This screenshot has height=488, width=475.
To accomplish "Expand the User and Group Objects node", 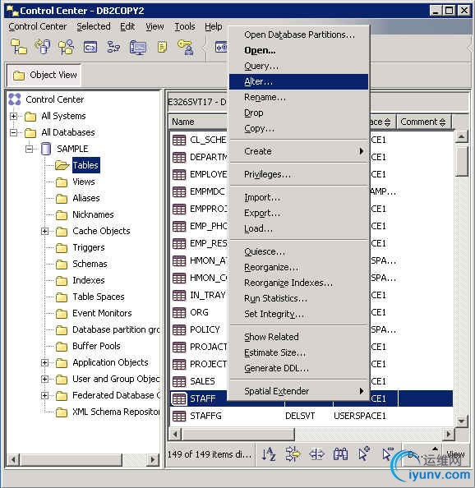I will (x=45, y=379).
